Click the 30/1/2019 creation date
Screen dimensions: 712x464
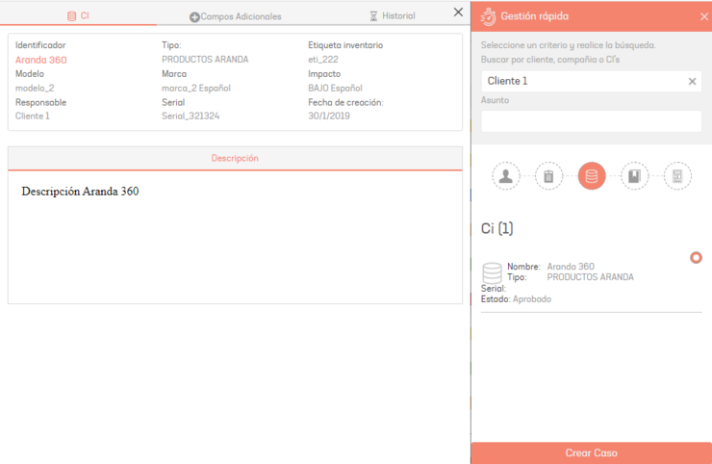[329, 116]
